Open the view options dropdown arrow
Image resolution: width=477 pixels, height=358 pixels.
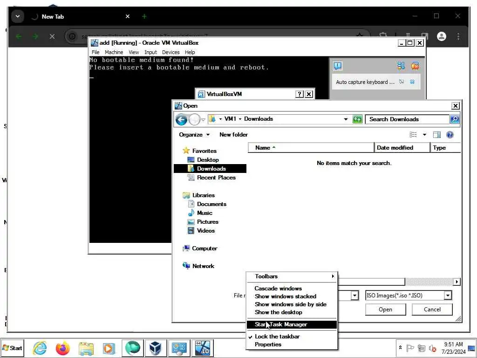(424, 135)
